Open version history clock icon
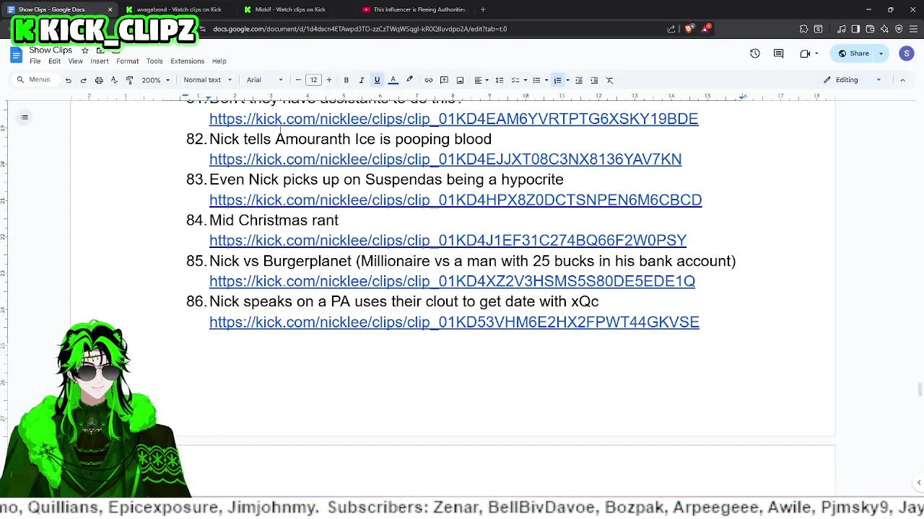The height and width of the screenshot is (519, 924). (755, 53)
